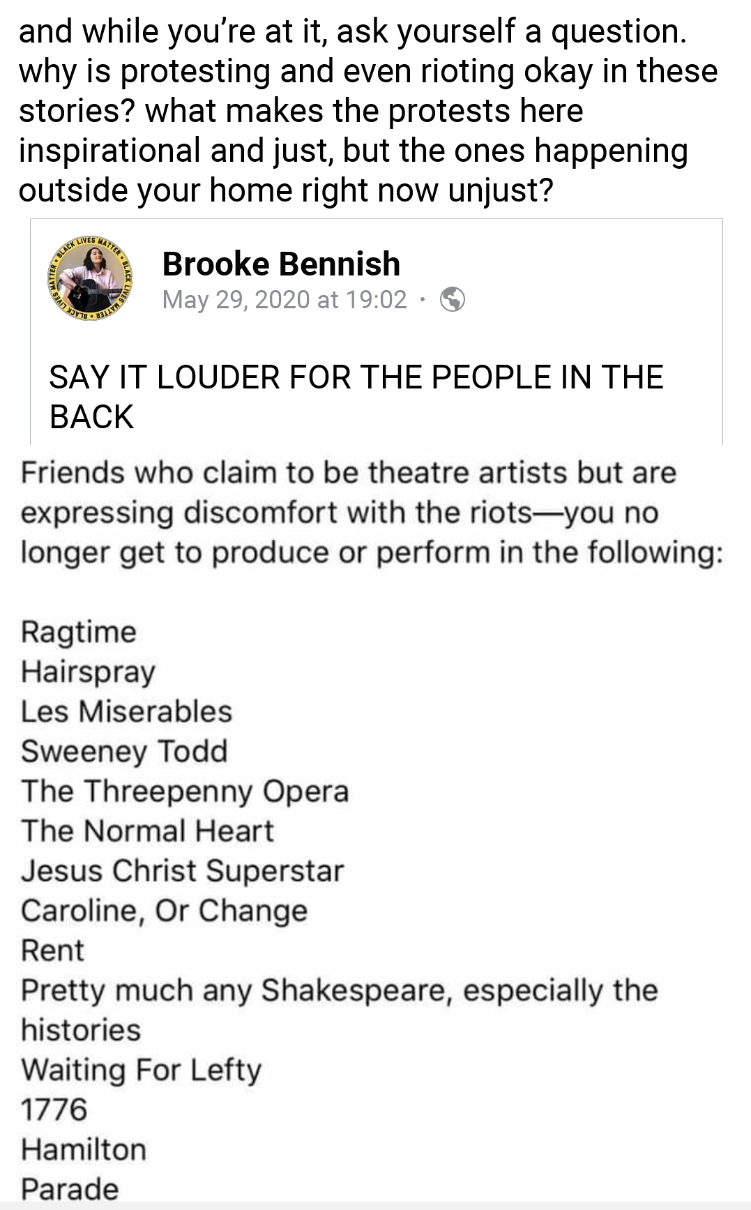
Task: Tap the public globe privacy icon
Action: pyautogui.click(x=453, y=299)
